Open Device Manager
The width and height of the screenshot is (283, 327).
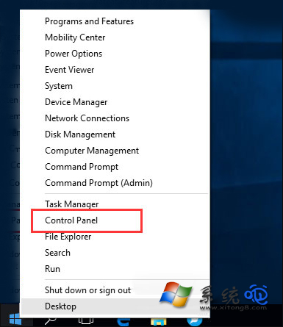point(115,102)
